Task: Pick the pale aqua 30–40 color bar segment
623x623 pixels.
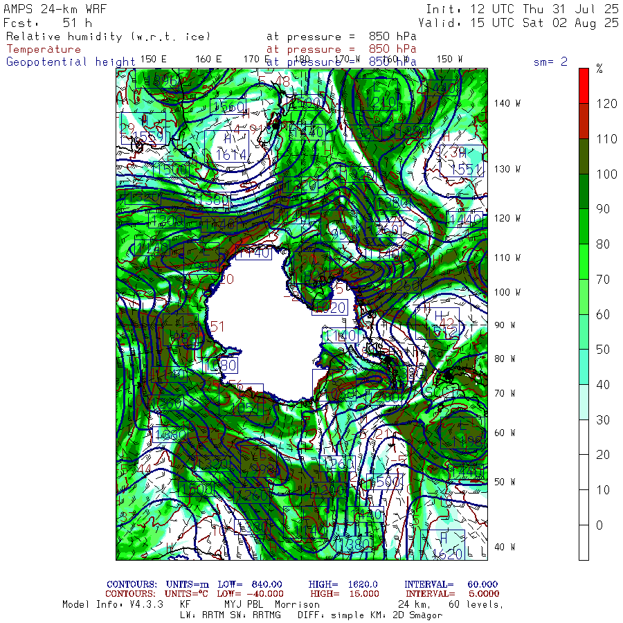Action: click(x=584, y=402)
